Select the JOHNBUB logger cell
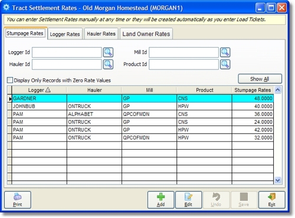295x218 pixels. (39, 106)
